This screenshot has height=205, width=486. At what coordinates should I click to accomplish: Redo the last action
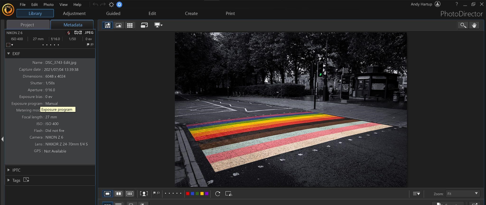point(103,5)
